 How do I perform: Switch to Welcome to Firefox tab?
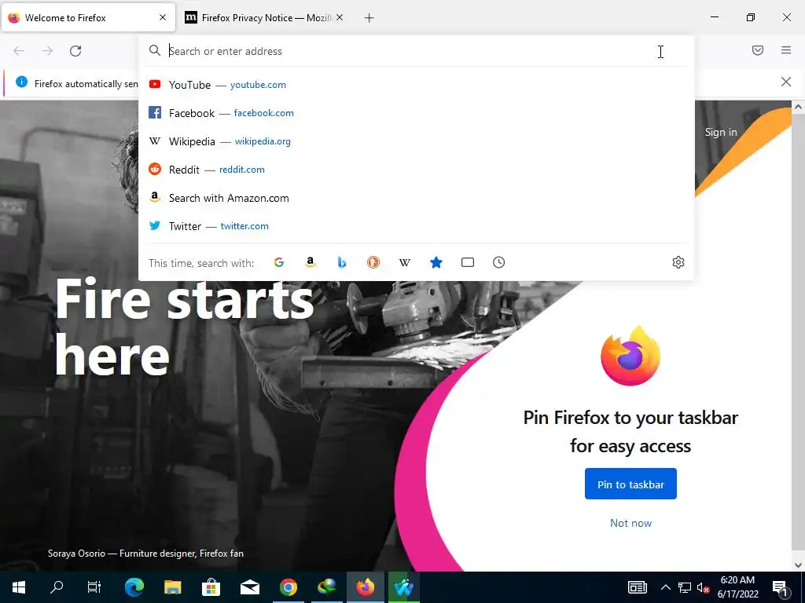point(88,17)
